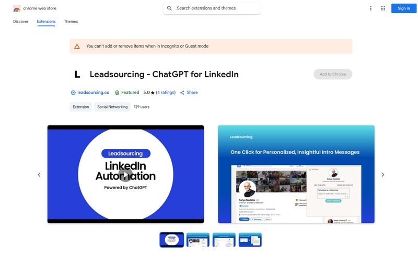Open the 4 ratings link
This screenshot has width=418, height=259.
(x=166, y=93)
